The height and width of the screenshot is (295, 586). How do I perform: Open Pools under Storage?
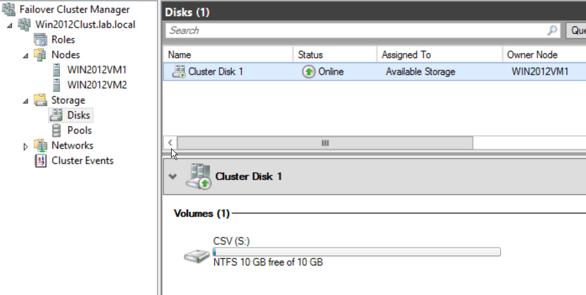point(79,130)
